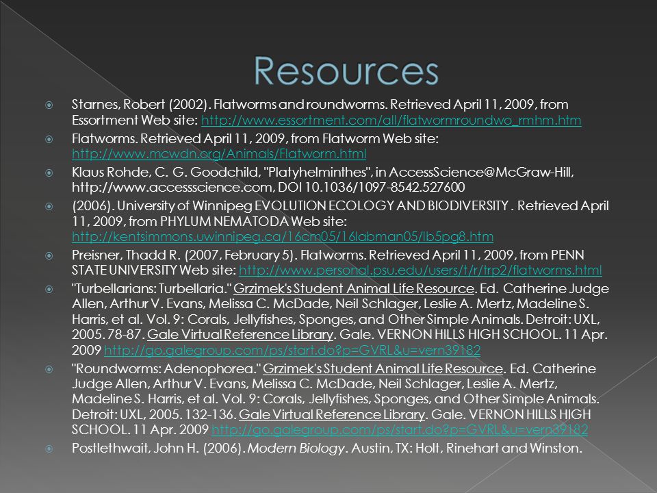Image resolution: width=657 pixels, height=493 pixels.
Task: Open the galegroup link after Roundworms entry
Action: 400,430
